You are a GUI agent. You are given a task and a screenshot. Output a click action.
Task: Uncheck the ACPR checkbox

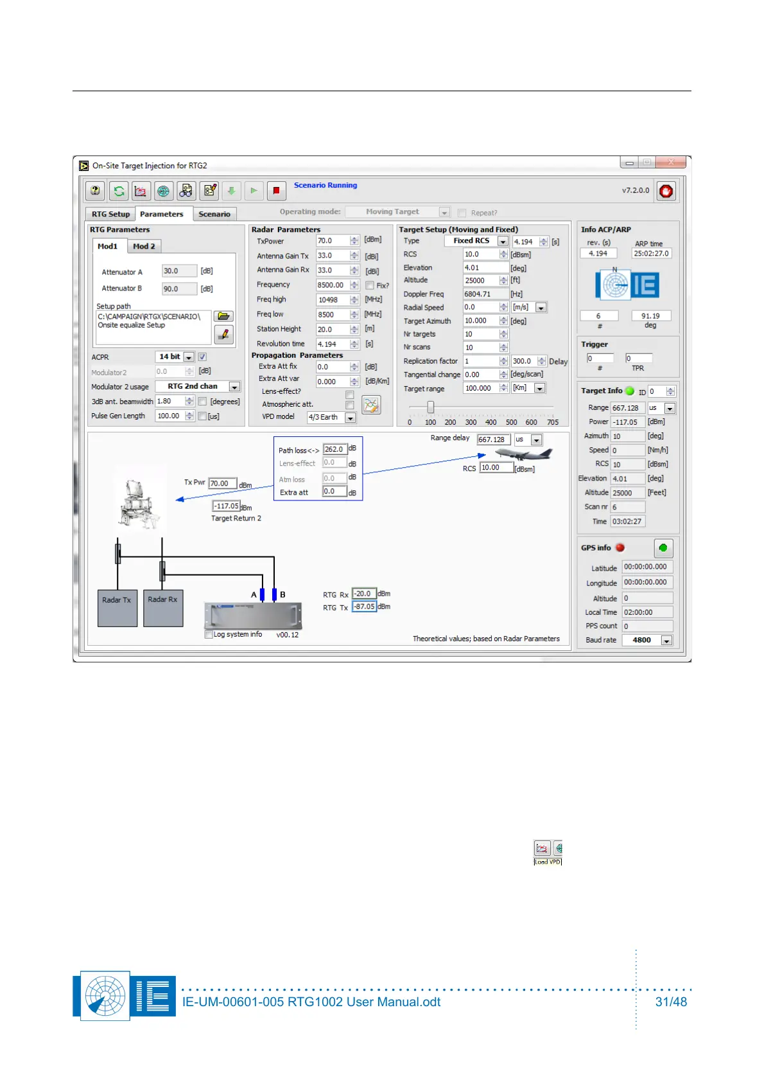pyautogui.click(x=202, y=357)
